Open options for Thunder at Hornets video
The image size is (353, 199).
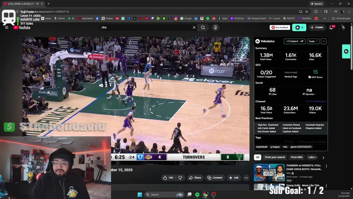[x=326, y=166]
